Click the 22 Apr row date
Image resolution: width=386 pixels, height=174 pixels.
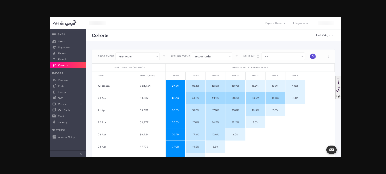pos(102,122)
